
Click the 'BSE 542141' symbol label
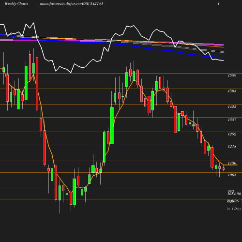tap(92, 4)
